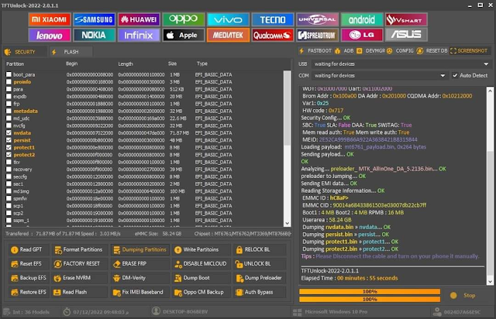Run ERASE FRP operation

(x=140, y=264)
